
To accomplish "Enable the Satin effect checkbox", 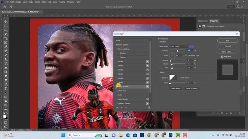I will pyautogui.click(x=117, y=95).
